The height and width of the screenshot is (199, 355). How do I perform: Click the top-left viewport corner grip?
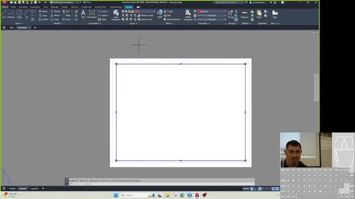pyautogui.click(x=116, y=64)
